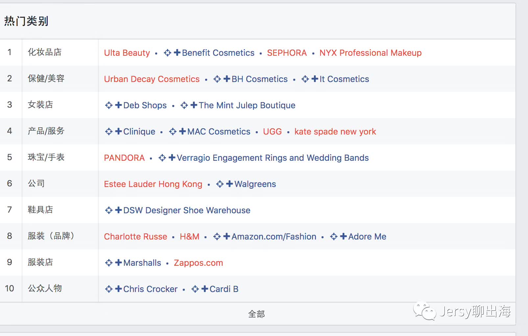Click the target icon before Marshalls
This screenshot has width=528, height=336.
pyautogui.click(x=109, y=263)
